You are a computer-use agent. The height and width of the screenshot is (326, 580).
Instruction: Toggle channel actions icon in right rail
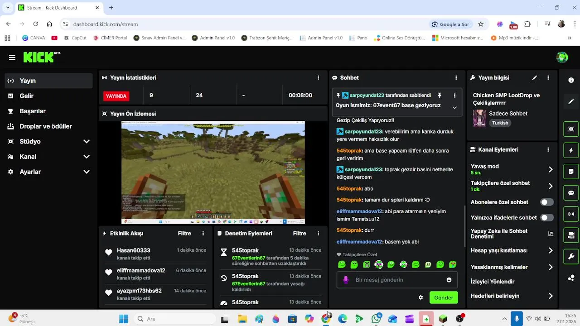click(571, 235)
